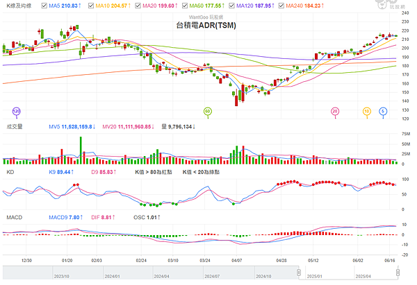417x285 pixels.
Task: Click the 成交量 section label
Action: pos(15,127)
